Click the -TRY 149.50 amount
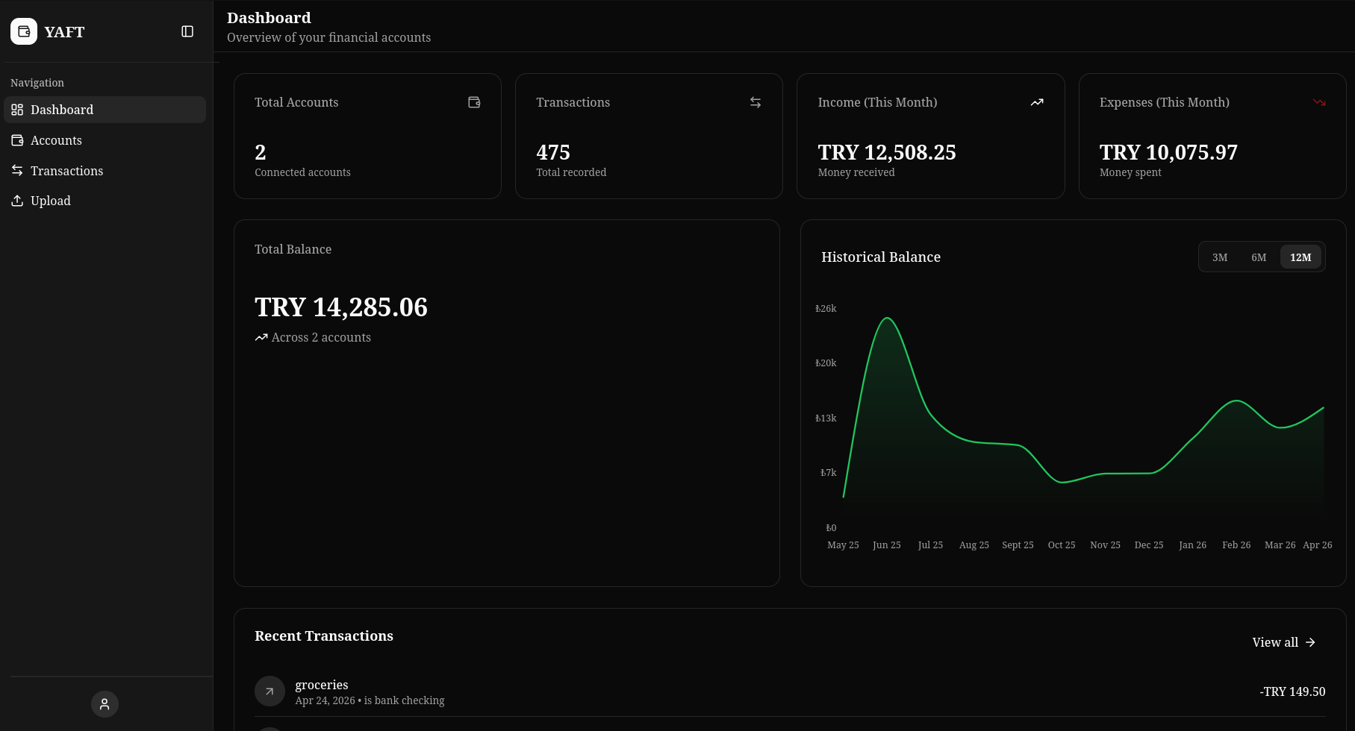The width and height of the screenshot is (1355, 731). 1292,691
